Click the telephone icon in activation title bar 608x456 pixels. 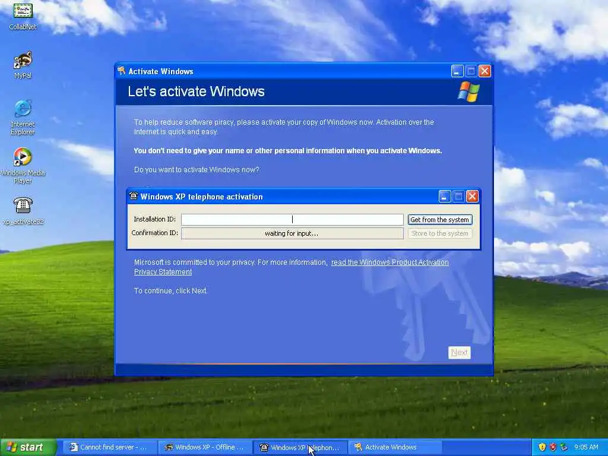pyautogui.click(x=134, y=196)
